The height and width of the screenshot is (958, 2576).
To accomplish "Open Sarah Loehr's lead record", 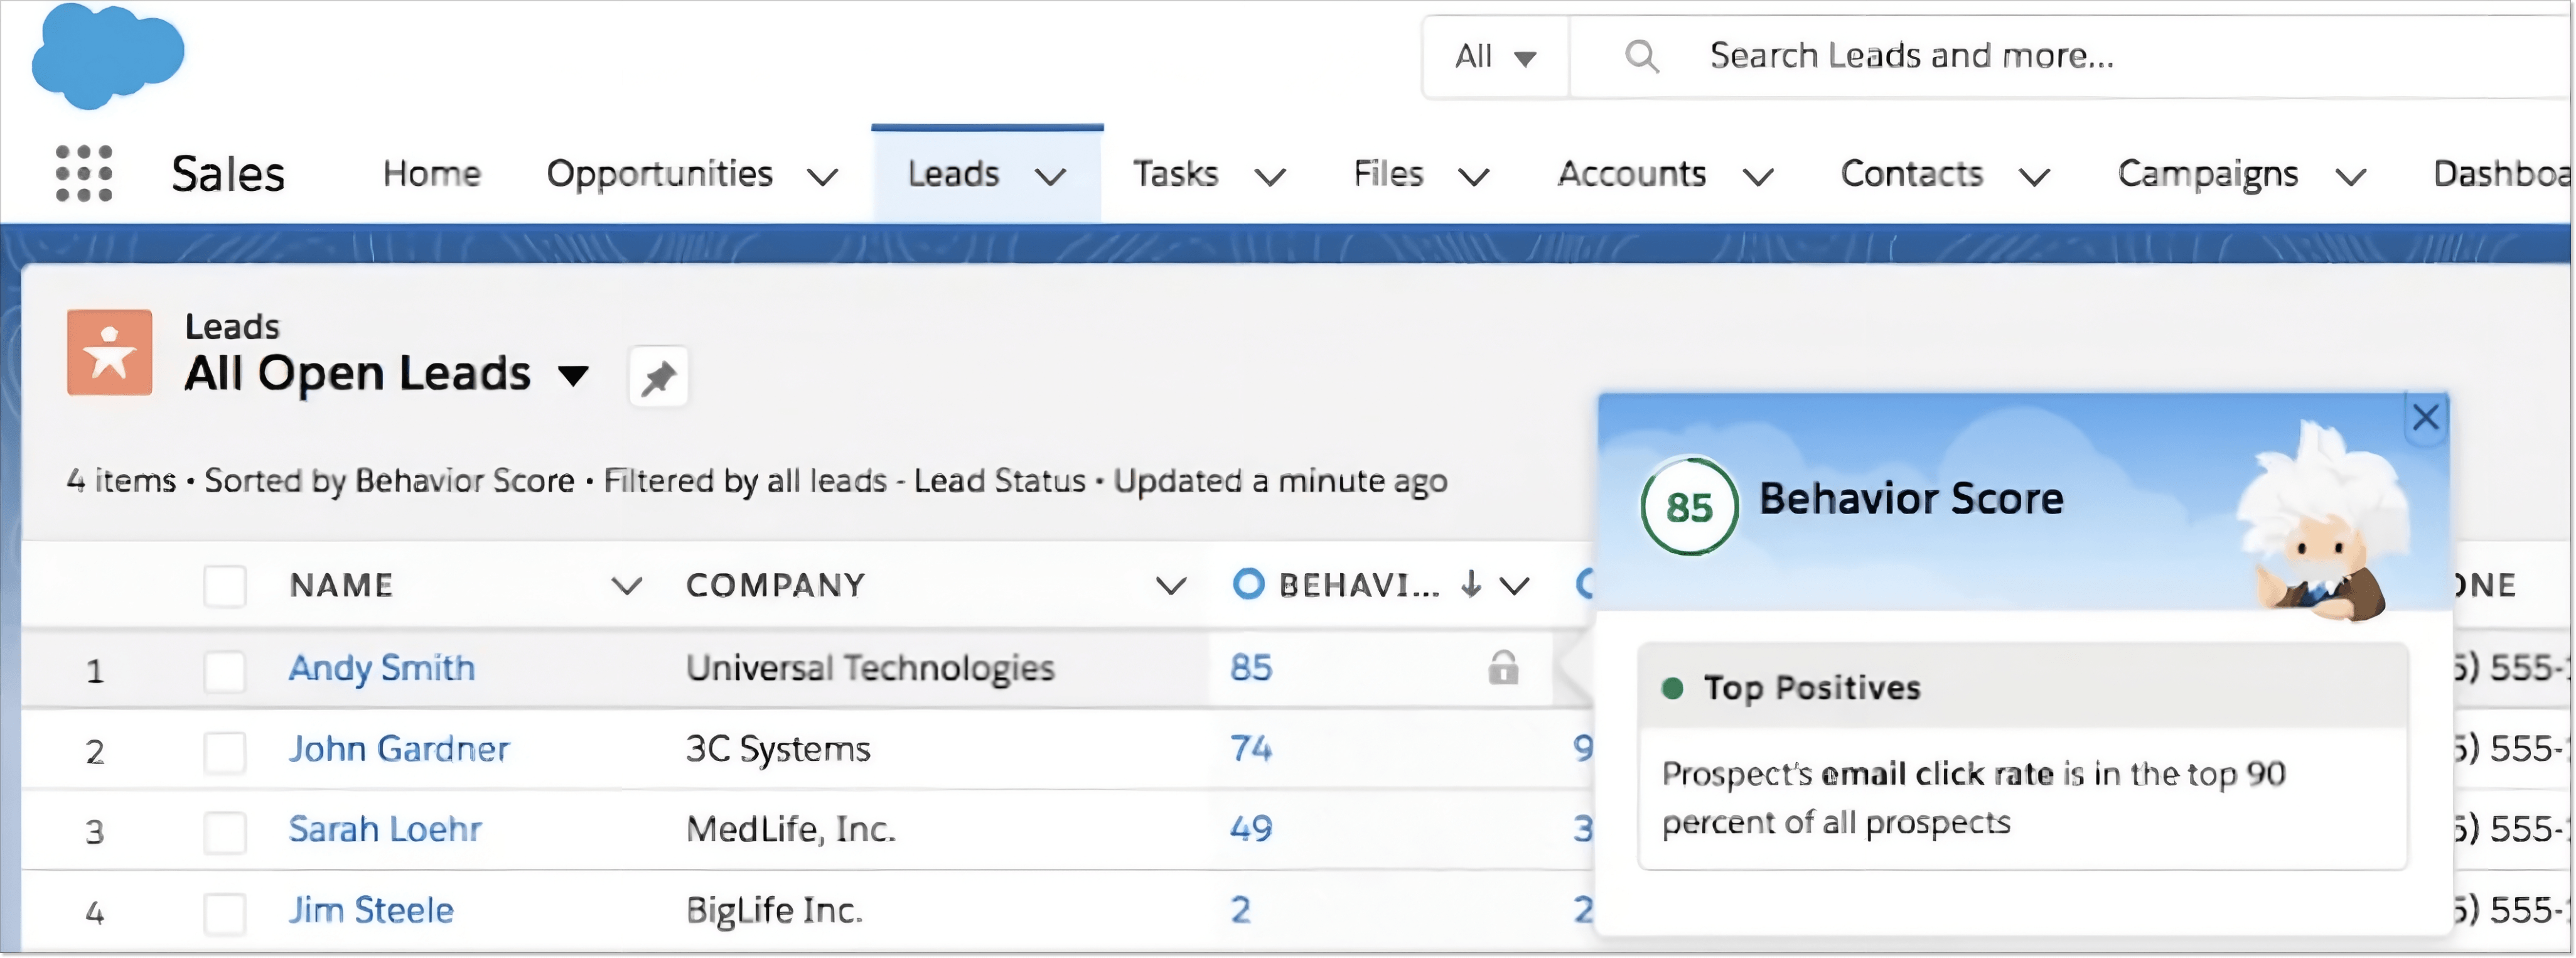I will [385, 829].
